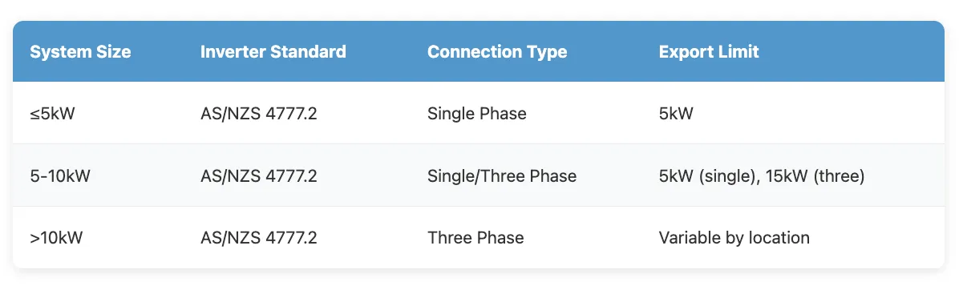Click the 5kW (single), 15kW (three) cell
Viewport: 959px width, 290px height.
point(761,176)
